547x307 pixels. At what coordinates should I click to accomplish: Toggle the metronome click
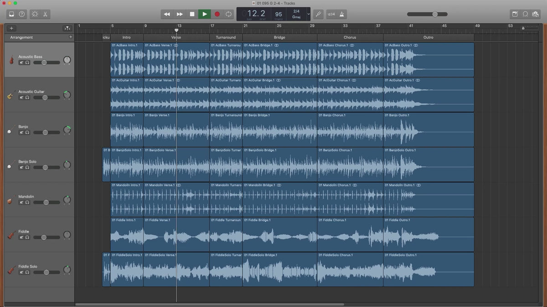point(342,14)
